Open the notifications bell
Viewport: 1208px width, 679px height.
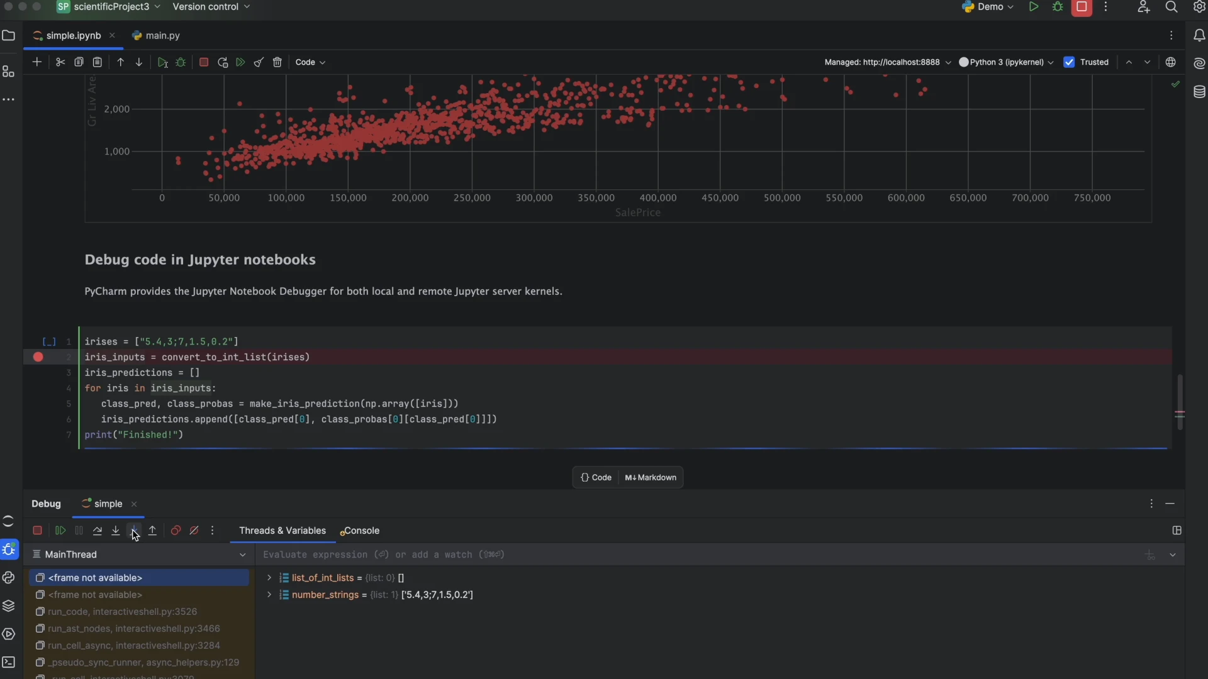[1199, 36]
